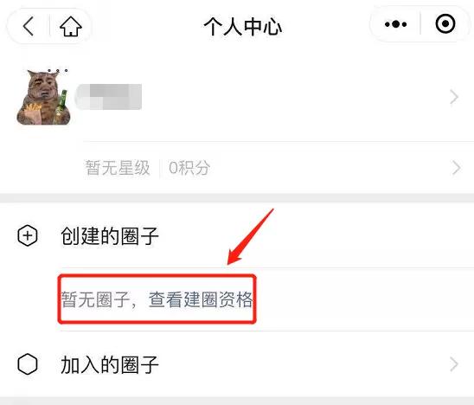Tap the hexagon plus icon beside 创建的圈子
The image size is (474, 405).
[28, 235]
